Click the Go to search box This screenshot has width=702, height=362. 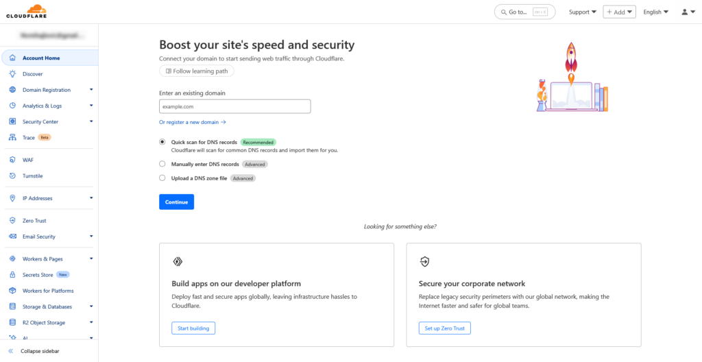coord(524,12)
